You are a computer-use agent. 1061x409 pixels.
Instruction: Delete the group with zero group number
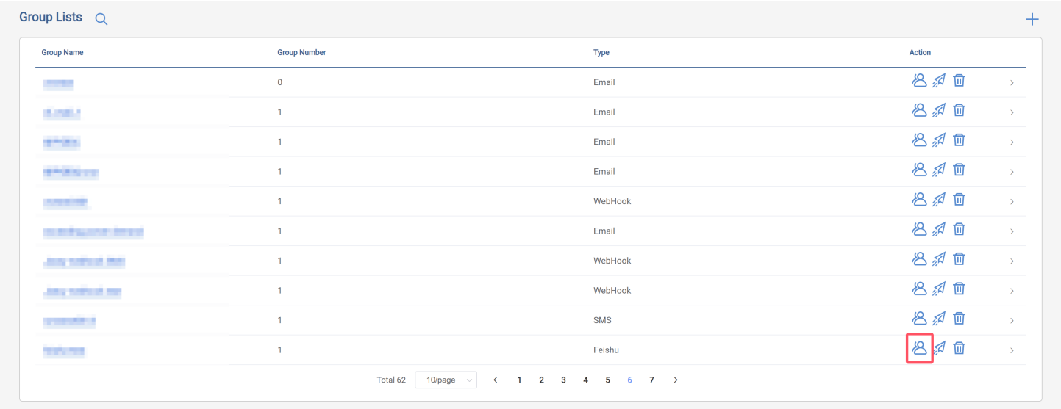959,81
